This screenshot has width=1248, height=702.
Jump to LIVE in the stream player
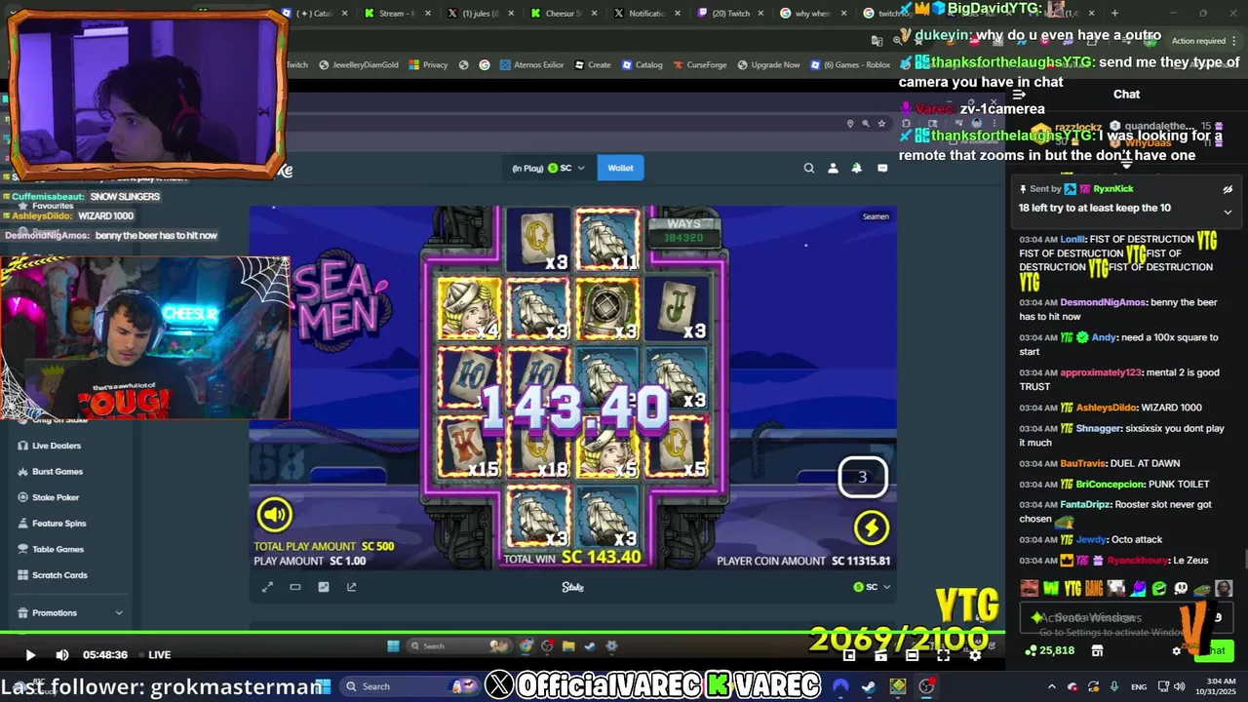pos(154,655)
